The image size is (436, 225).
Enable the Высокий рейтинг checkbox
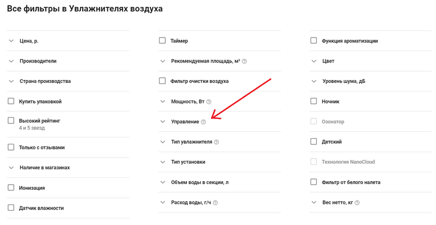tap(11, 120)
